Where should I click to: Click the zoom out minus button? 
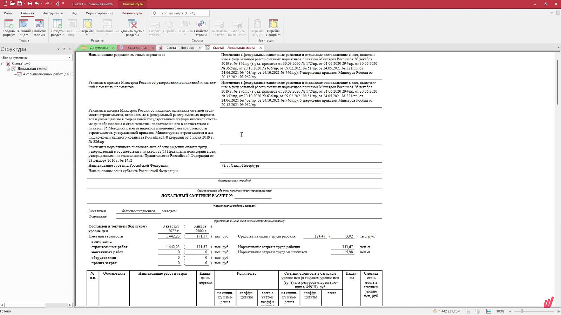tap(510, 311)
